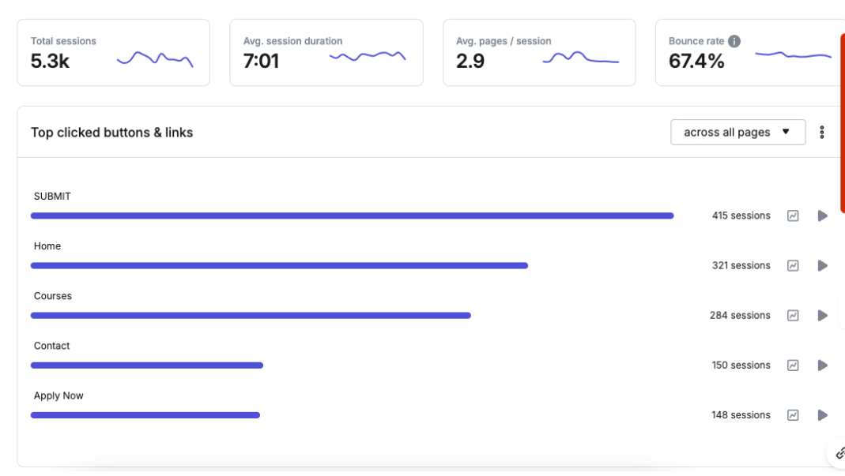Expand the 'across all pages' dropdown

737,133
